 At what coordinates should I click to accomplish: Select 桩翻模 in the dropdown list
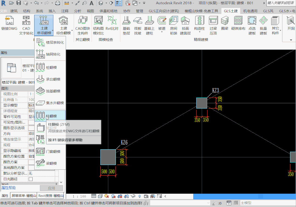[x=50, y=67]
